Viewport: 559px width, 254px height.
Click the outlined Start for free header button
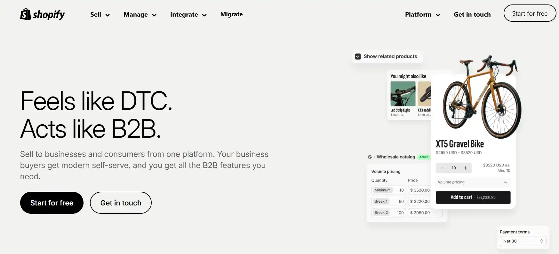(x=530, y=13)
